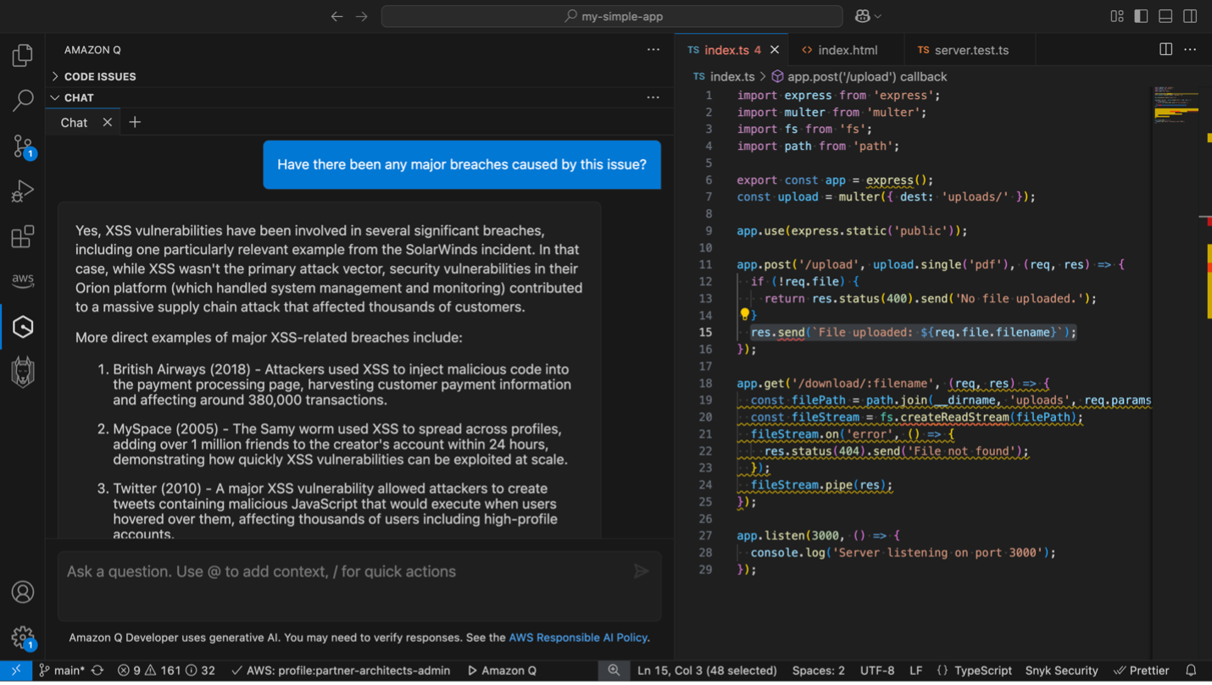This screenshot has height=685, width=1212.
Task: Switch to the index.html tab
Action: click(x=845, y=49)
